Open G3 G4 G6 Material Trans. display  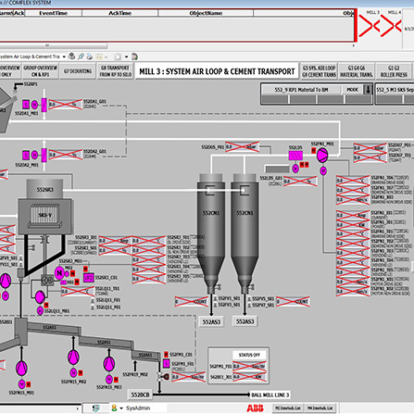coord(357,71)
